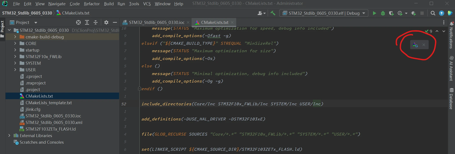Switch to the STM32_Stdlib_0605_0330.ioc tab
This screenshot has height=154, width=455.
[x=154, y=22]
